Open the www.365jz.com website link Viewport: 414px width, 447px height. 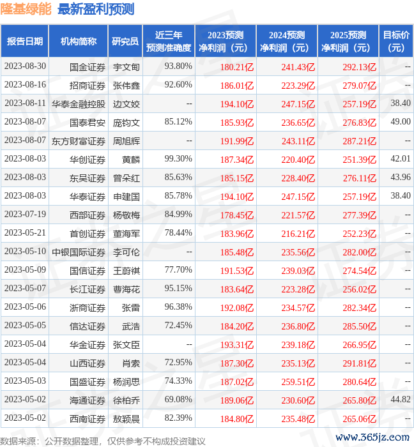click(372, 437)
